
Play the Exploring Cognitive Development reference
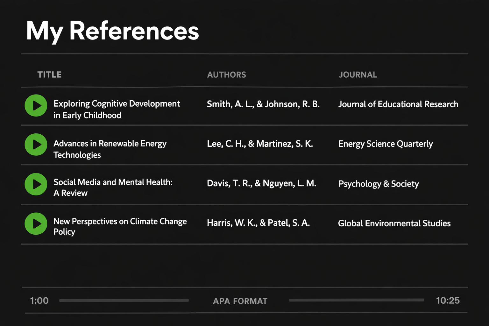click(x=36, y=105)
